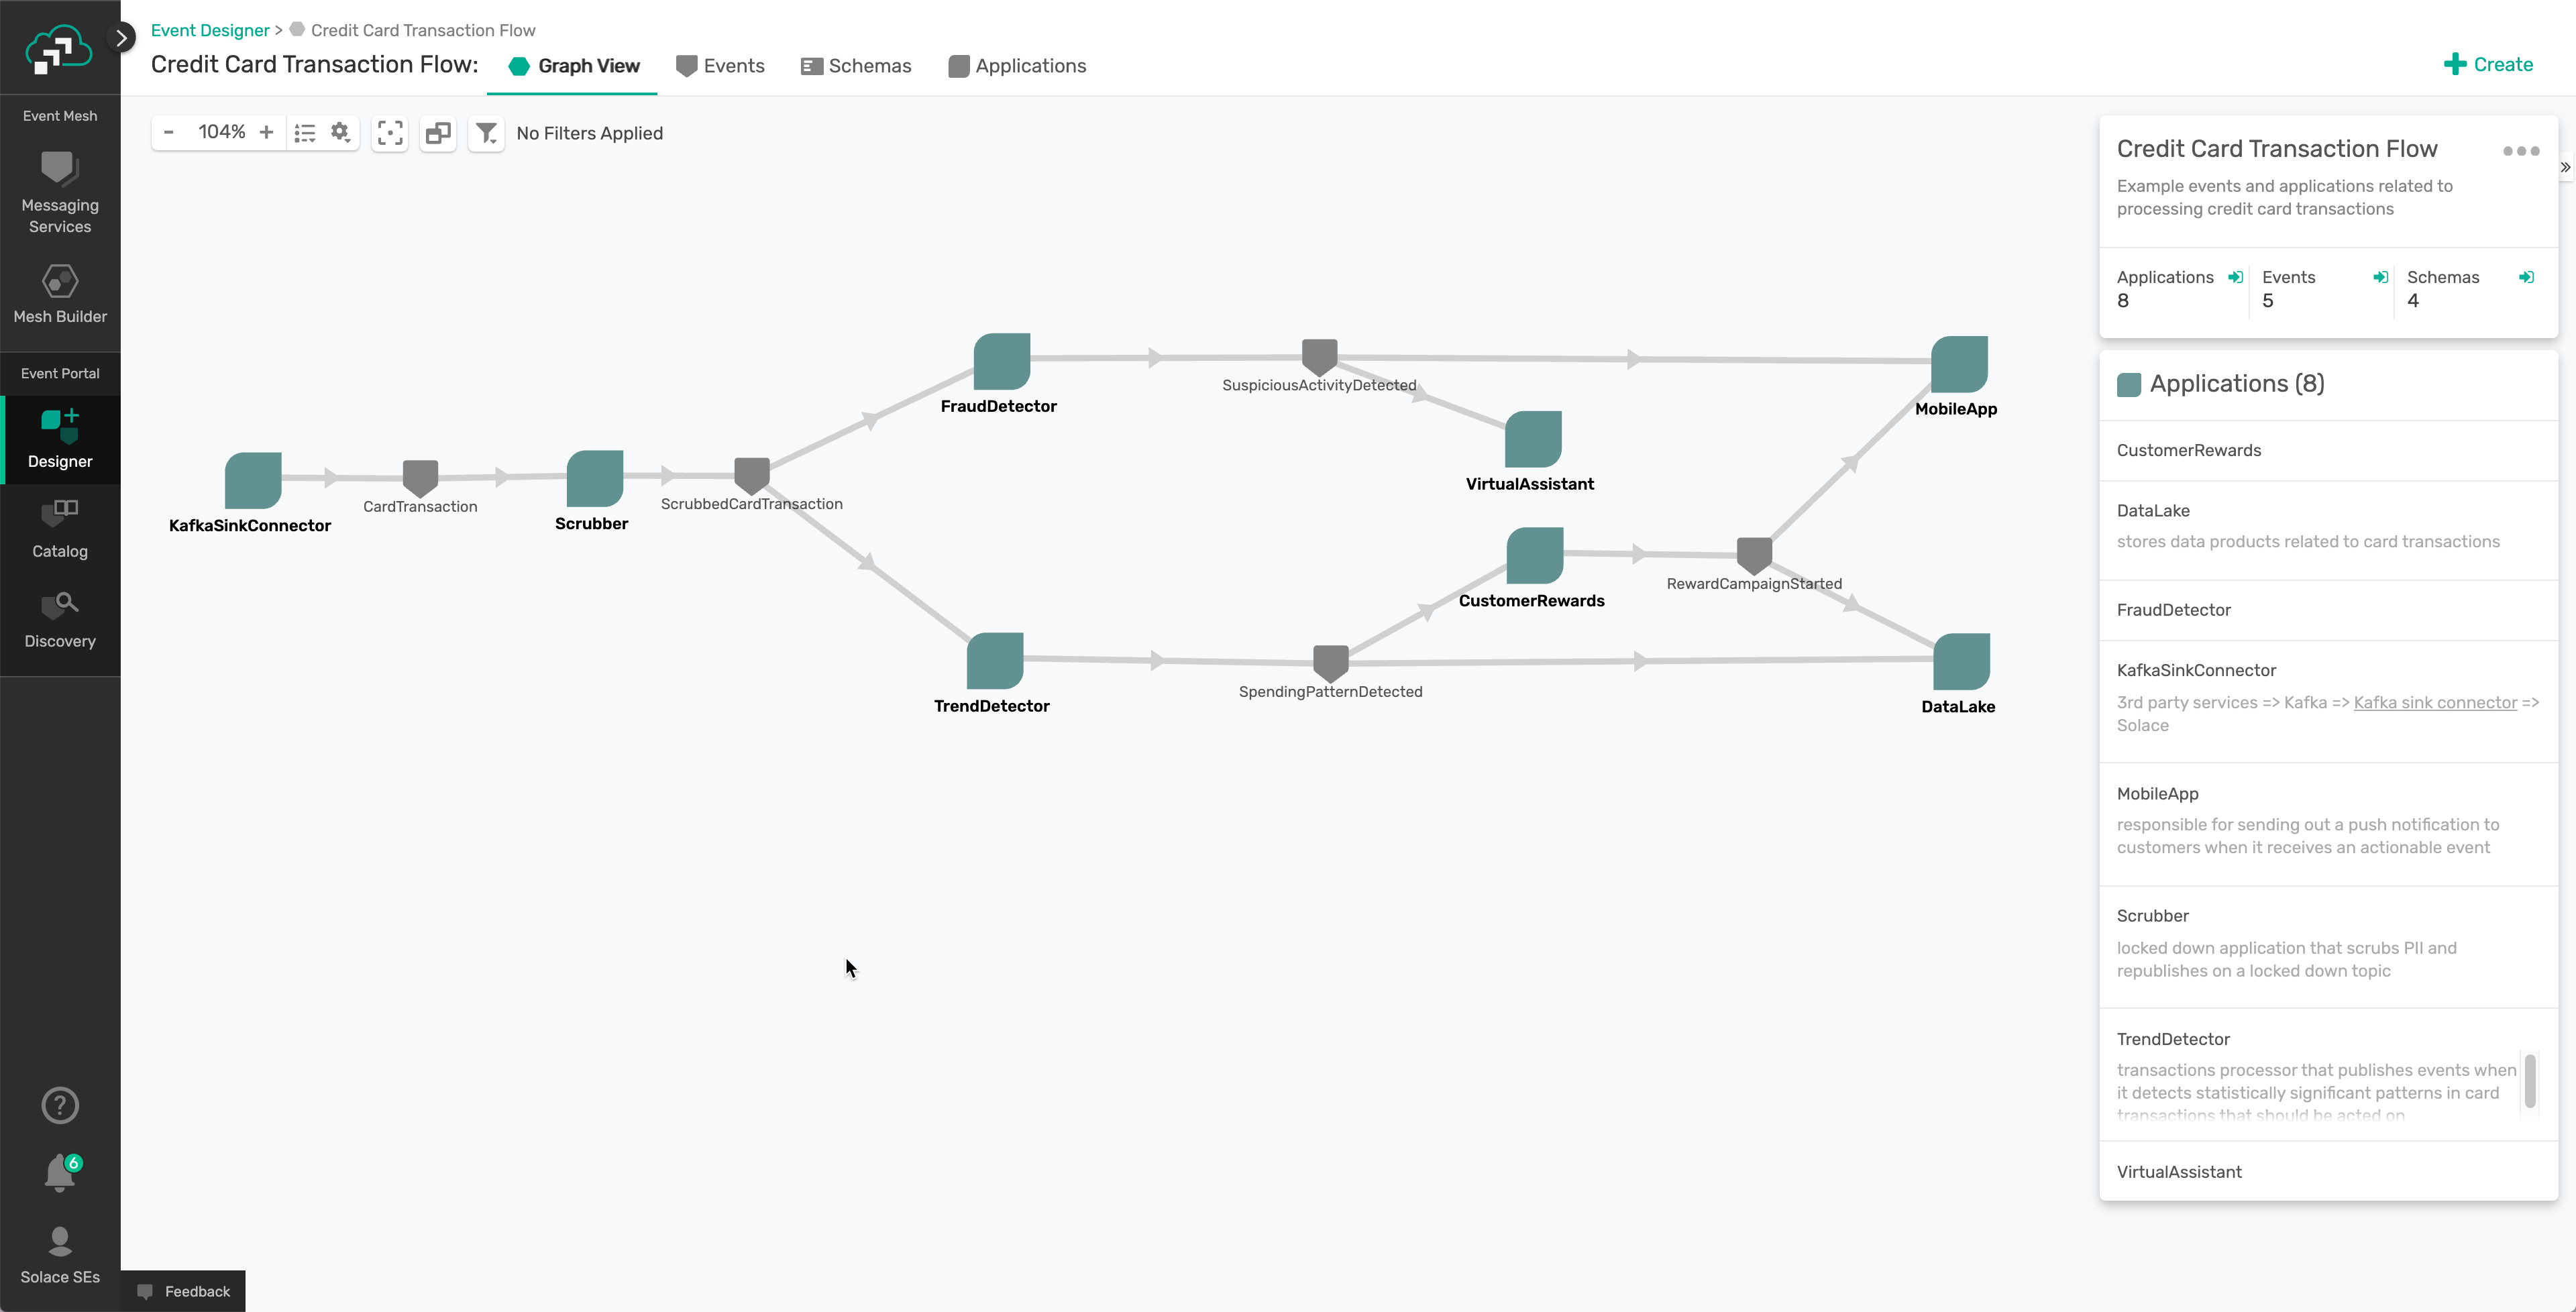Click the SpendingPatternDetected event node
This screenshot has height=1312, width=2576.
coord(1330,661)
